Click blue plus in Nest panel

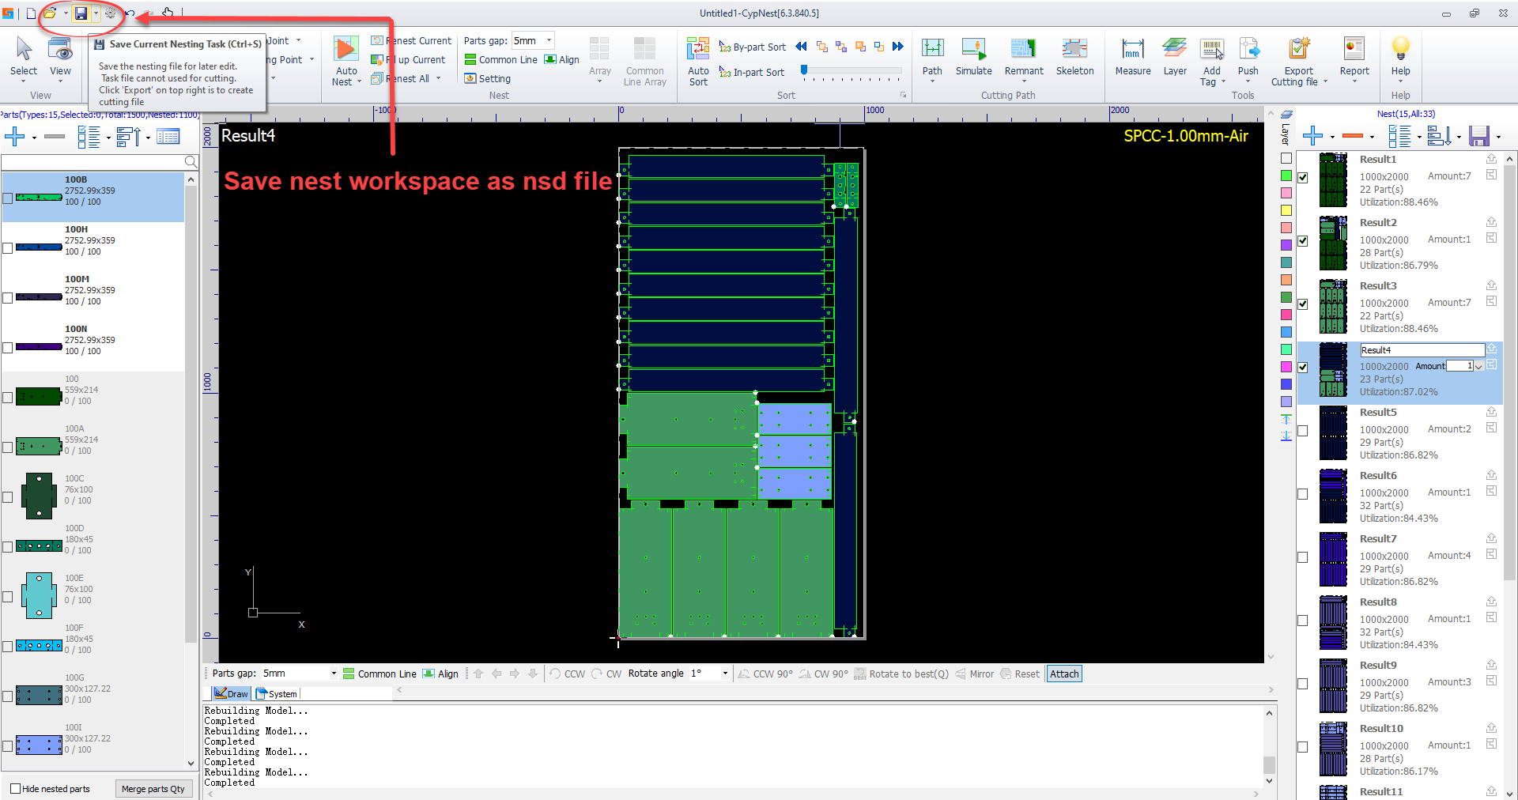click(x=1312, y=136)
